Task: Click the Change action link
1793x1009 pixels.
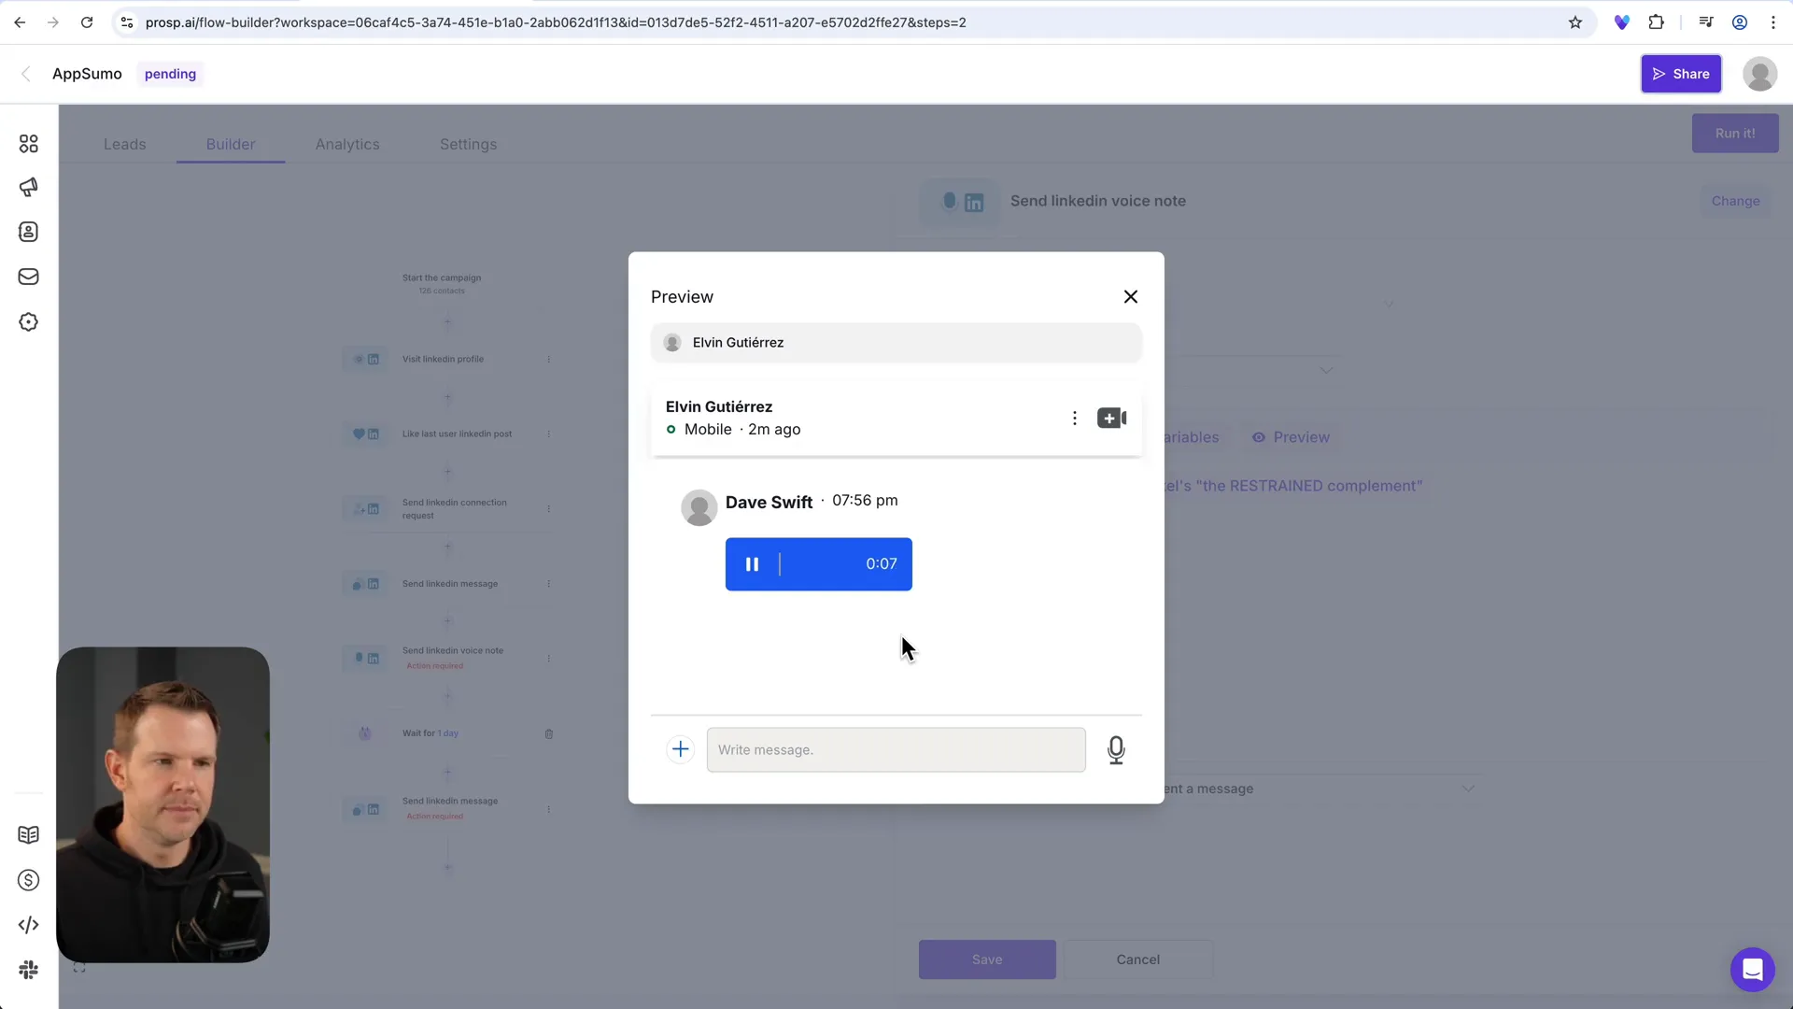Action: 1735,201
